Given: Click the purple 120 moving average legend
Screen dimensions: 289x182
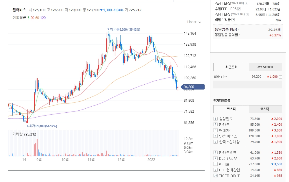Looking at the screenshot, I should [x=43, y=18].
